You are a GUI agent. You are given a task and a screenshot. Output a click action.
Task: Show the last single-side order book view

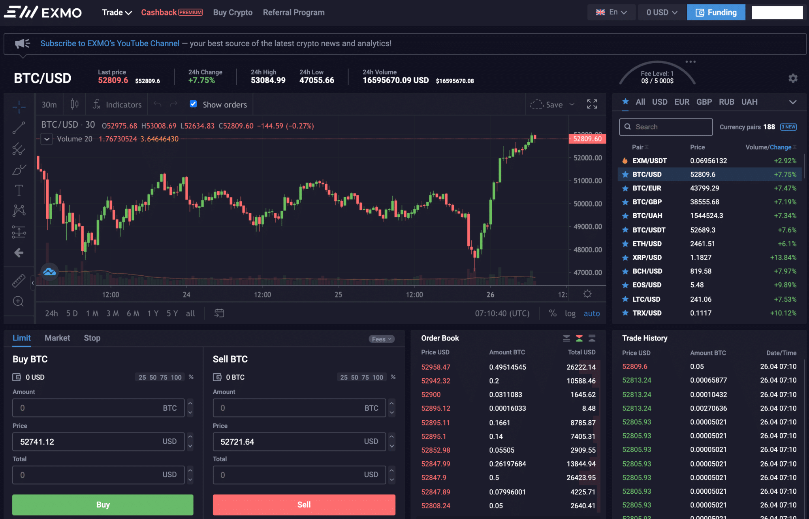click(592, 338)
